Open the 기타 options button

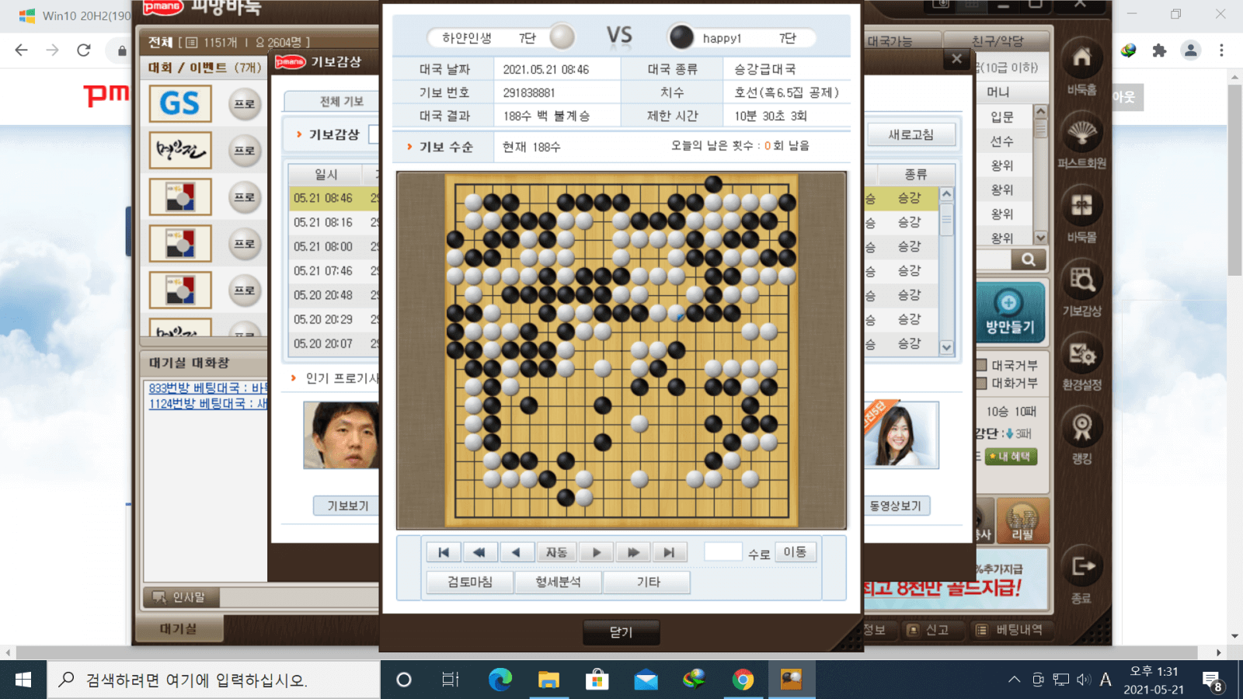[647, 582]
